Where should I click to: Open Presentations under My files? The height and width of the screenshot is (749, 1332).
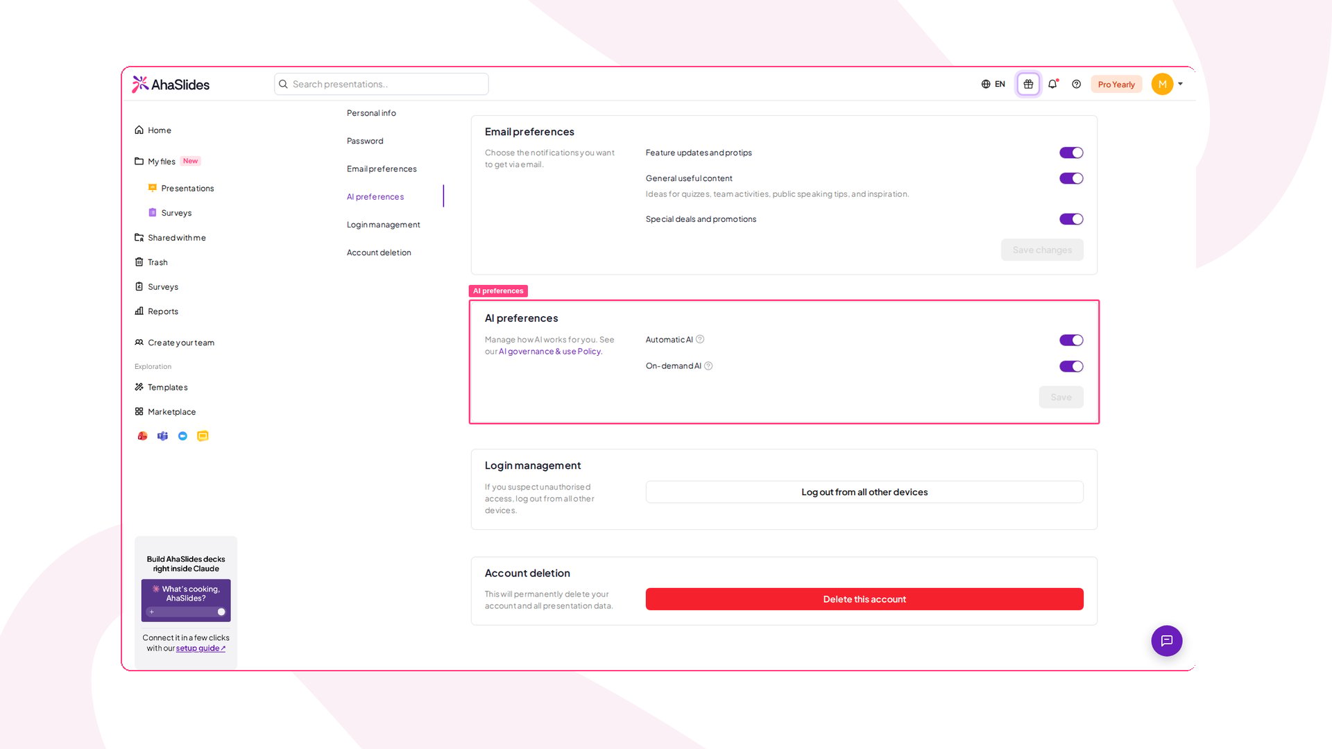tap(181, 189)
